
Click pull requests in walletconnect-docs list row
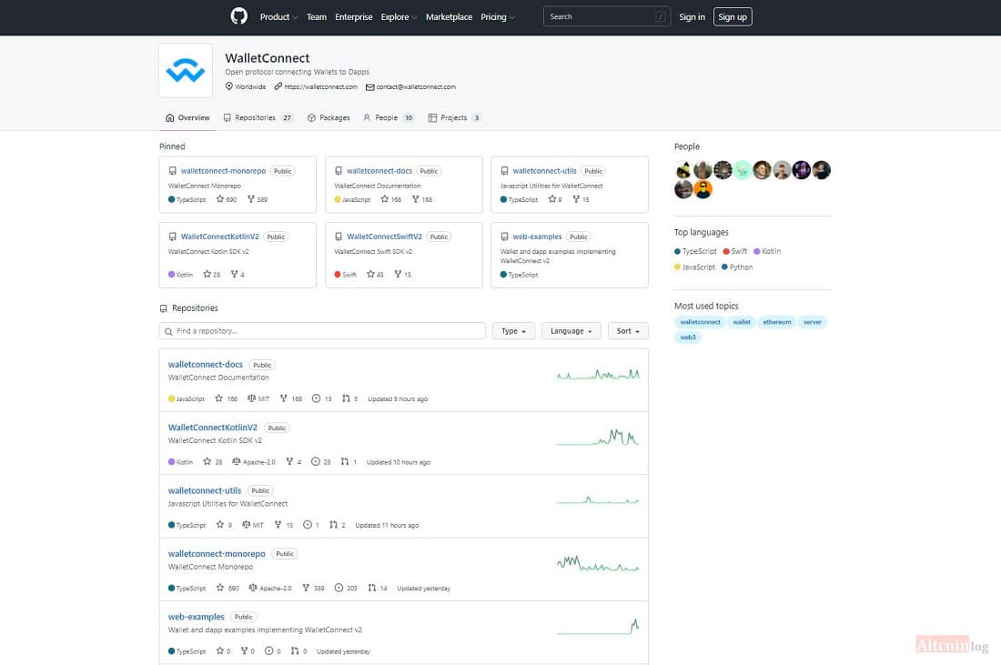349,398
